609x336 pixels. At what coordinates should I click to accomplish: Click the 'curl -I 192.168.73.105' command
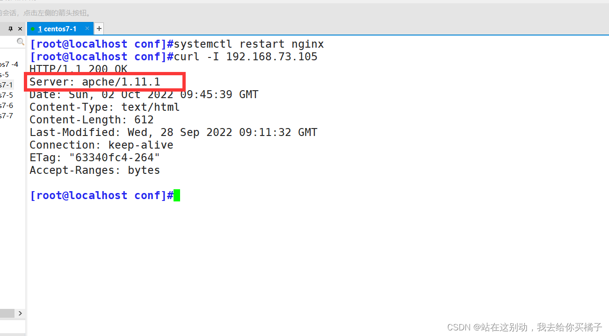coord(246,57)
